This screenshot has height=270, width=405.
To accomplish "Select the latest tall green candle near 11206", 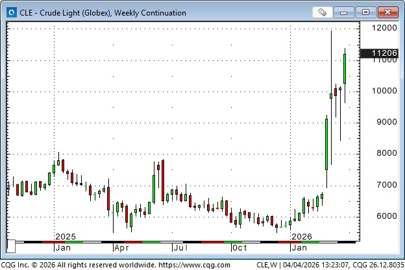I will click(x=344, y=68).
